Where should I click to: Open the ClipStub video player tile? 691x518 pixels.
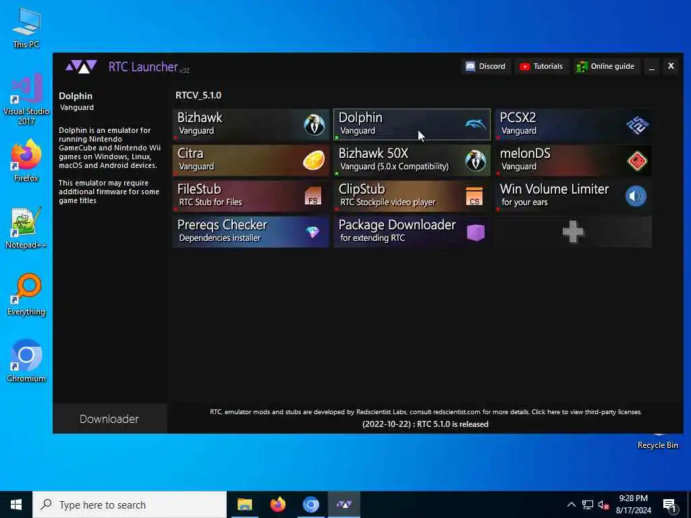point(412,196)
